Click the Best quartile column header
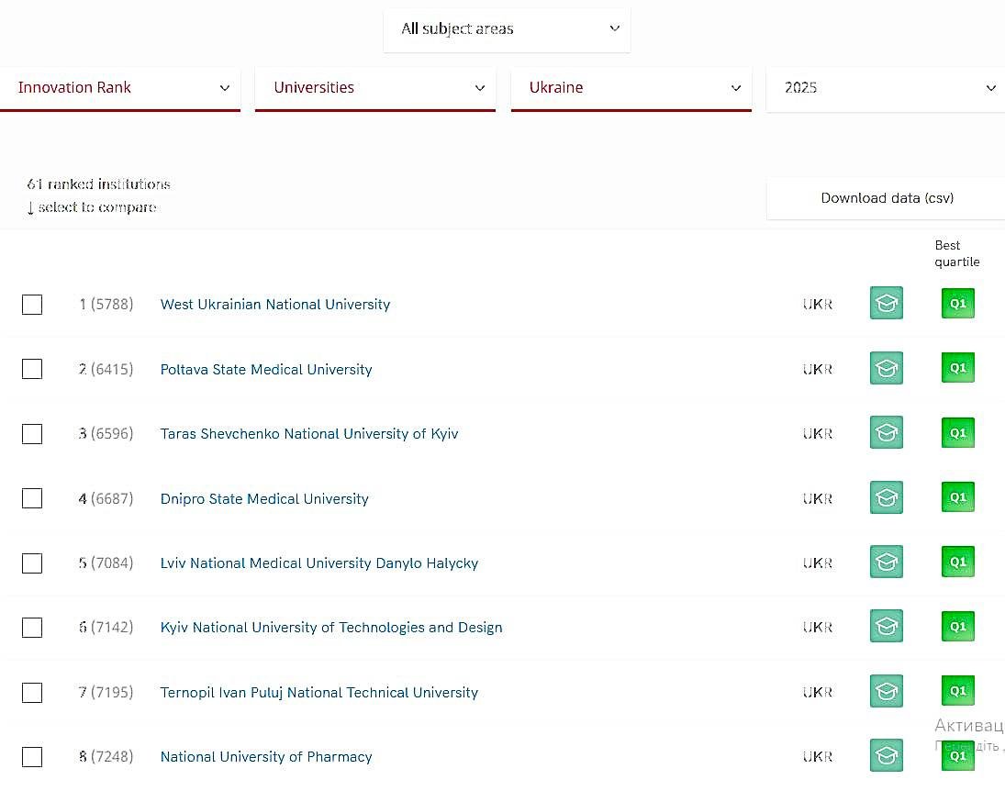This screenshot has width=1005, height=791. click(957, 253)
